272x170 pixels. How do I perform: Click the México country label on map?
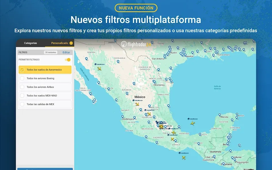pyautogui.click(x=140, y=97)
